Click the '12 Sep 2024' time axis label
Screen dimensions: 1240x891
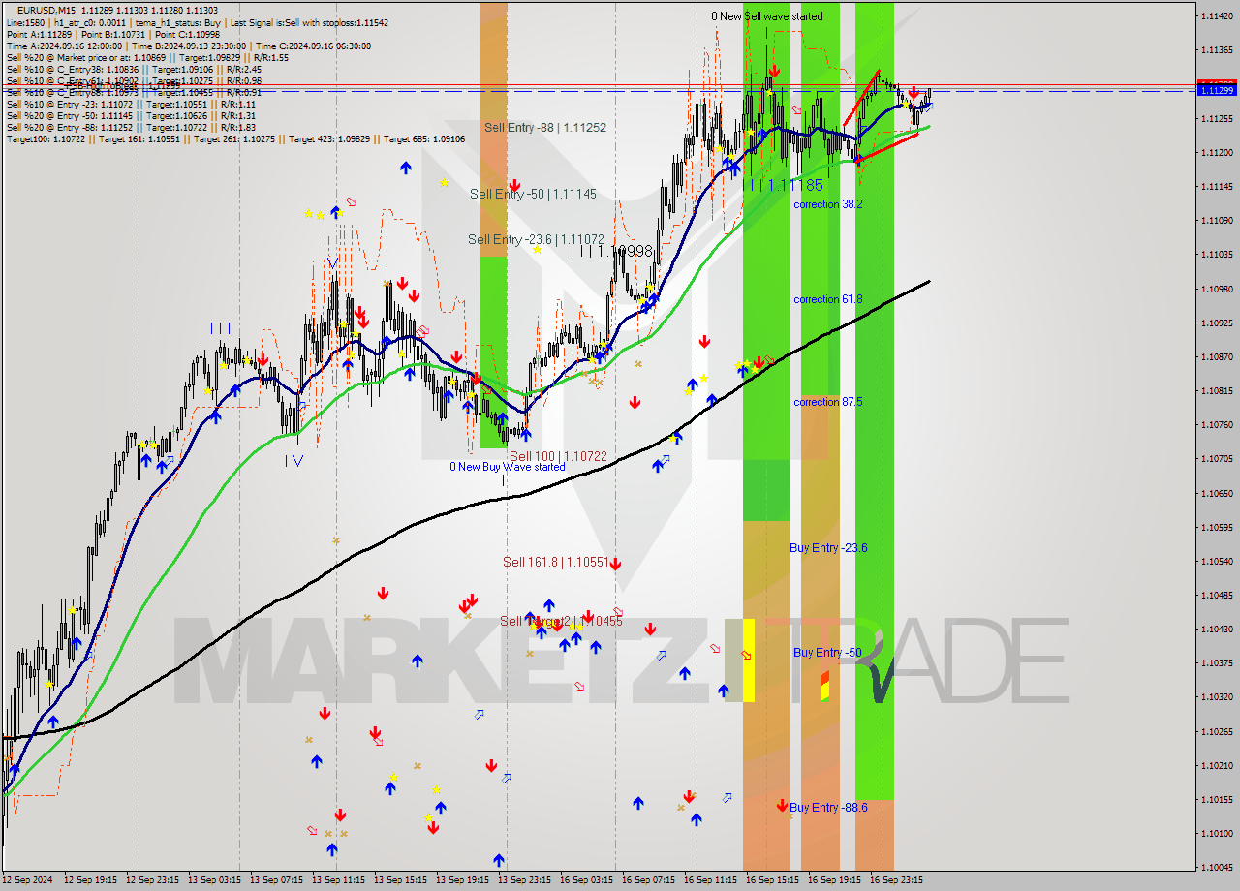28,880
